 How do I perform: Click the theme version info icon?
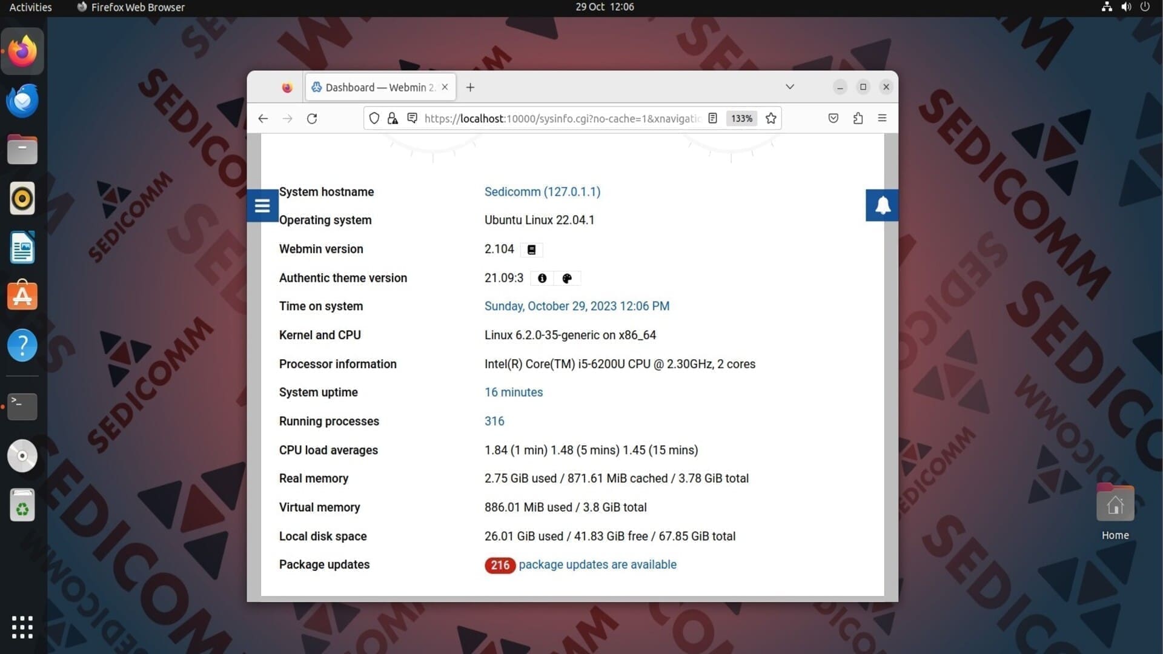(x=542, y=278)
